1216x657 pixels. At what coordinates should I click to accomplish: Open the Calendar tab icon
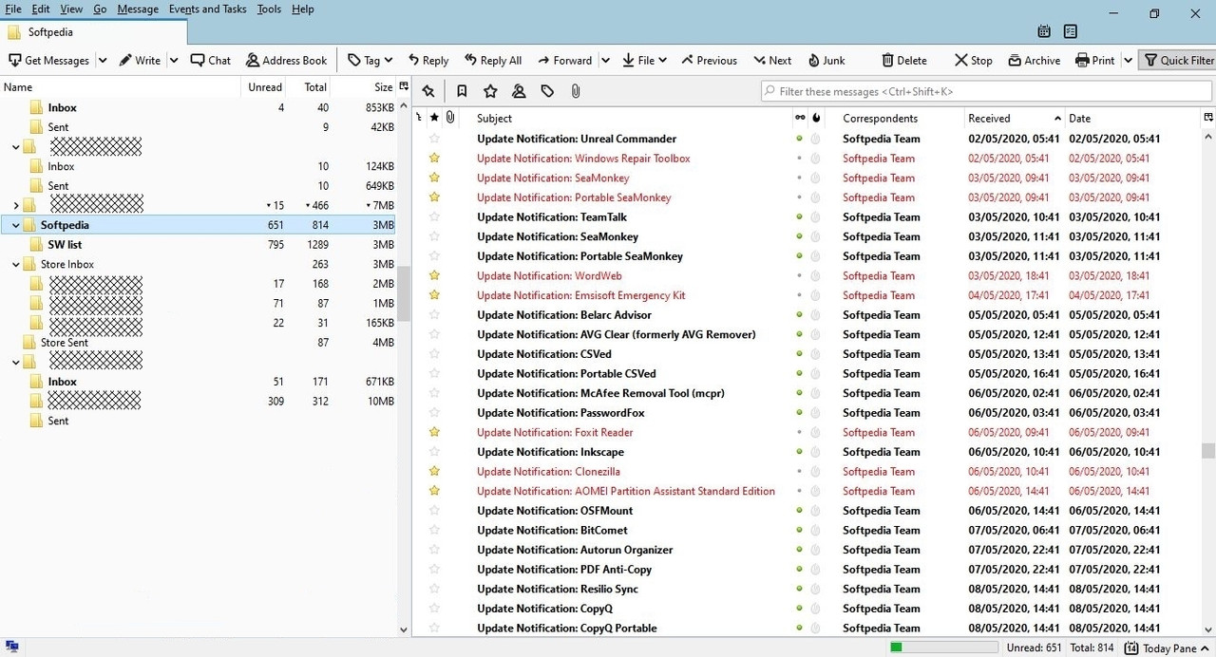1044,31
